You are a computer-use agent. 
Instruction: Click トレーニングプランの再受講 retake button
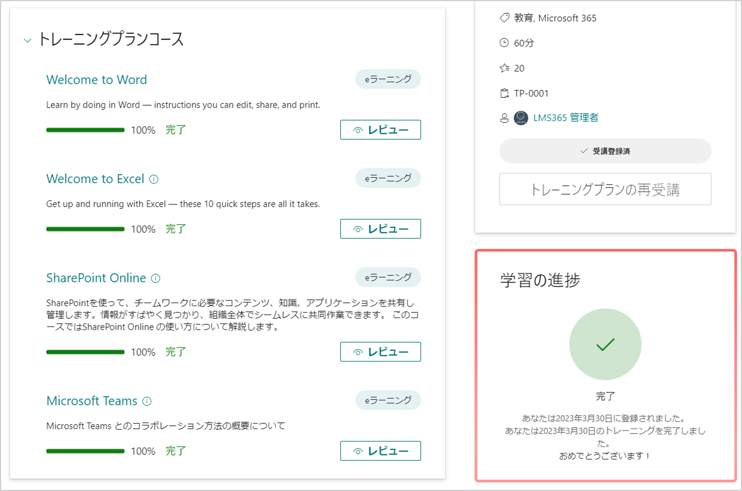coord(605,189)
